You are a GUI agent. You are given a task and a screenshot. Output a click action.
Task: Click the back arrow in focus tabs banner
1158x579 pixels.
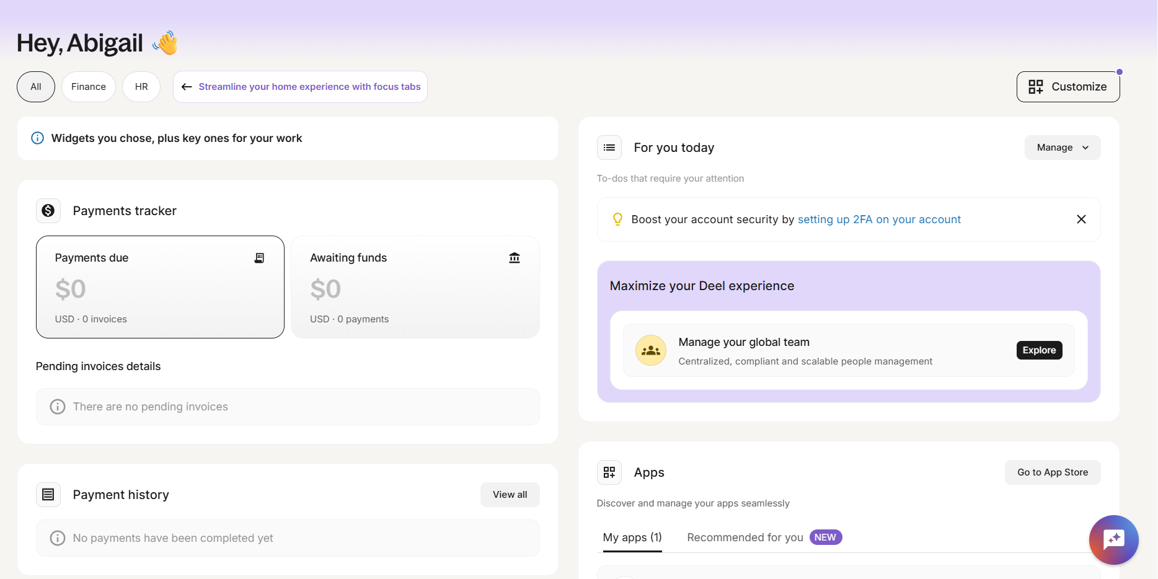click(187, 87)
